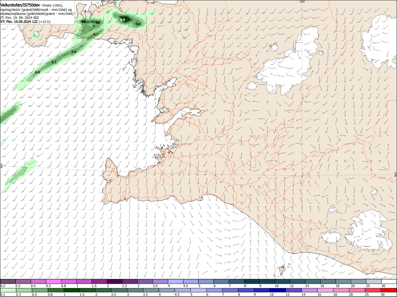
Task: Click the snow legend swatch between 0.5 and 0.8
Action: pos(54,281)
